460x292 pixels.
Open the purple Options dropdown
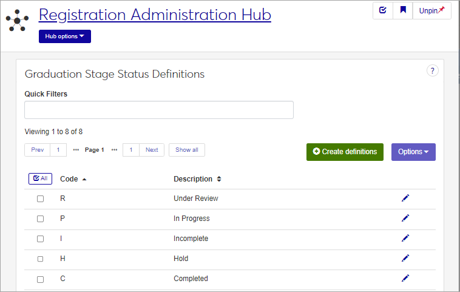pyautogui.click(x=413, y=152)
